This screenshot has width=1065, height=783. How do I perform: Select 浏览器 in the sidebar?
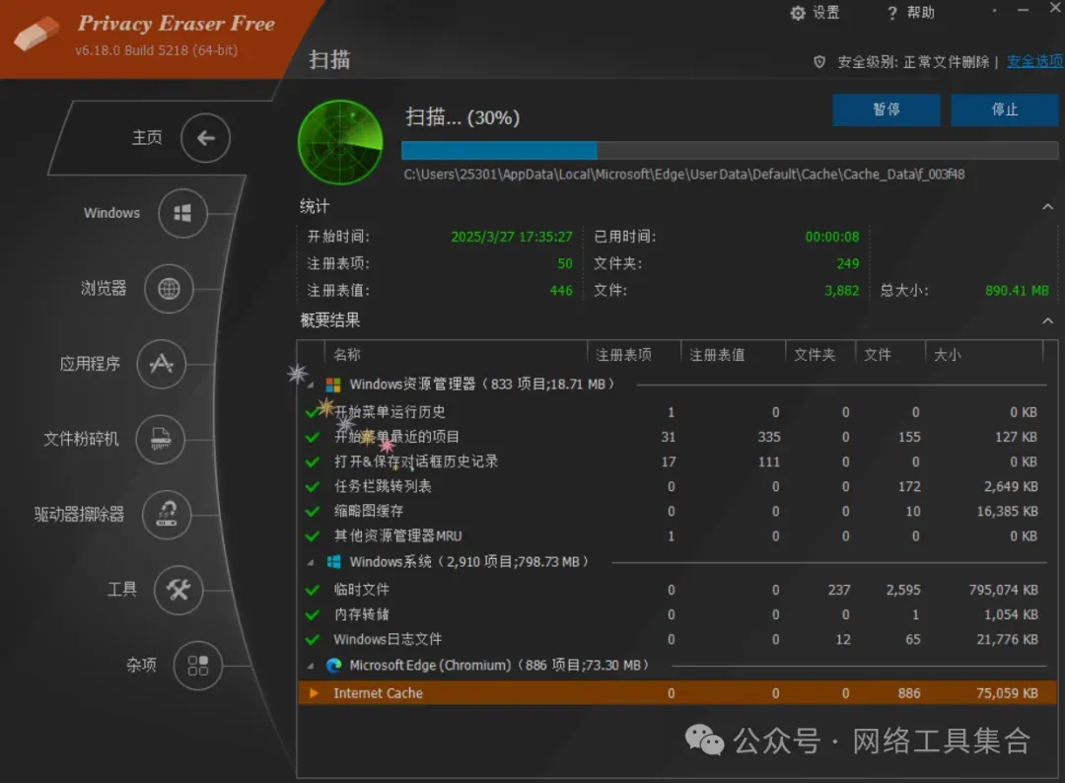[x=104, y=289]
